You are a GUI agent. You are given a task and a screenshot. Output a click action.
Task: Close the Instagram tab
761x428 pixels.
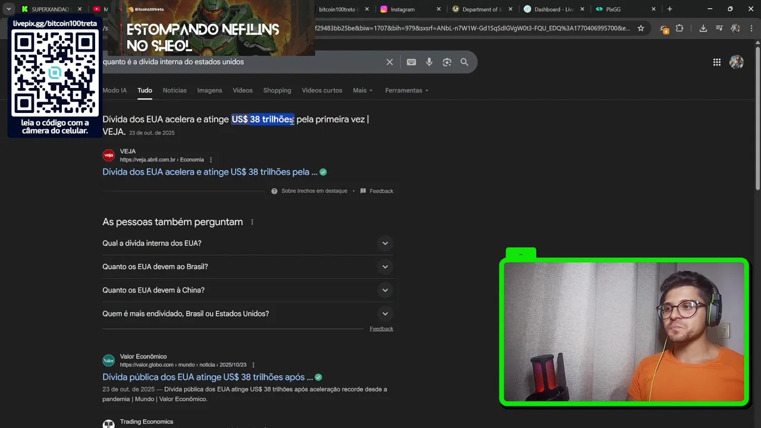[x=439, y=9]
